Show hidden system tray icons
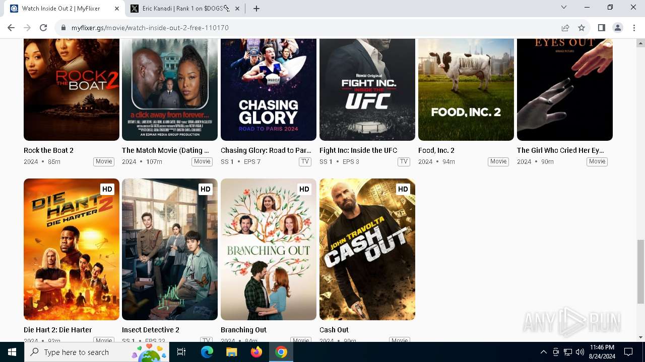The image size is (645, 362). [x=543, y=352]
